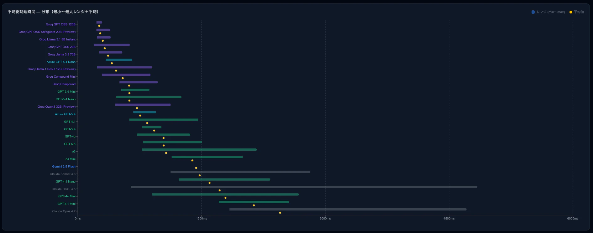Click the 0ms x-axis tick label
593x233 pixels.
click(78, 219)
